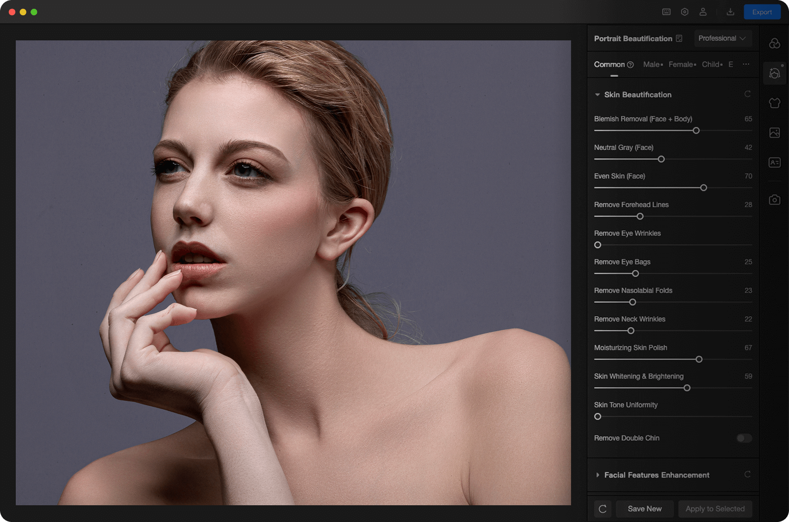Image resolution: width=789 pixels, height=522 pixels.
Task: Open the image background tool in sidebar
Action: [x=774, y=132]
